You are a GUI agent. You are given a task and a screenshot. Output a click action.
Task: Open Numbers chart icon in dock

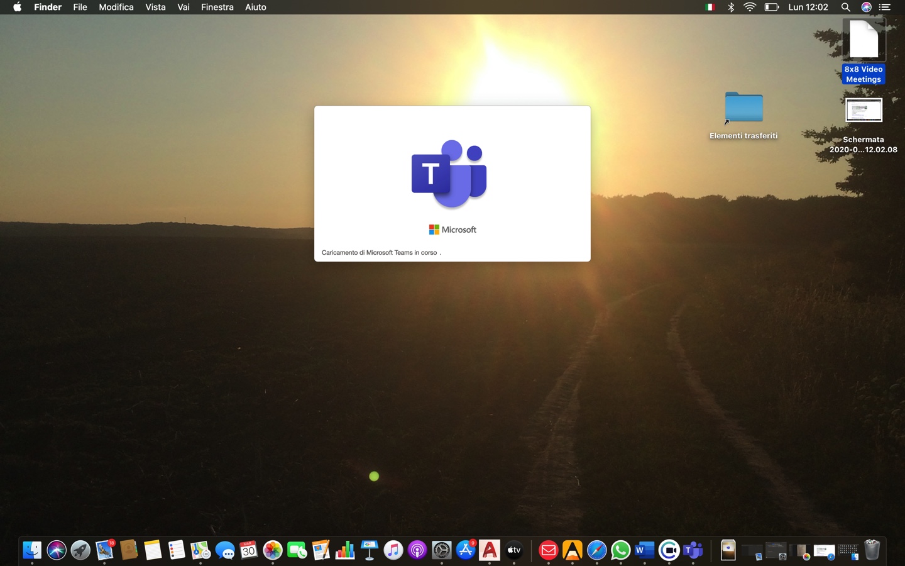345,550
